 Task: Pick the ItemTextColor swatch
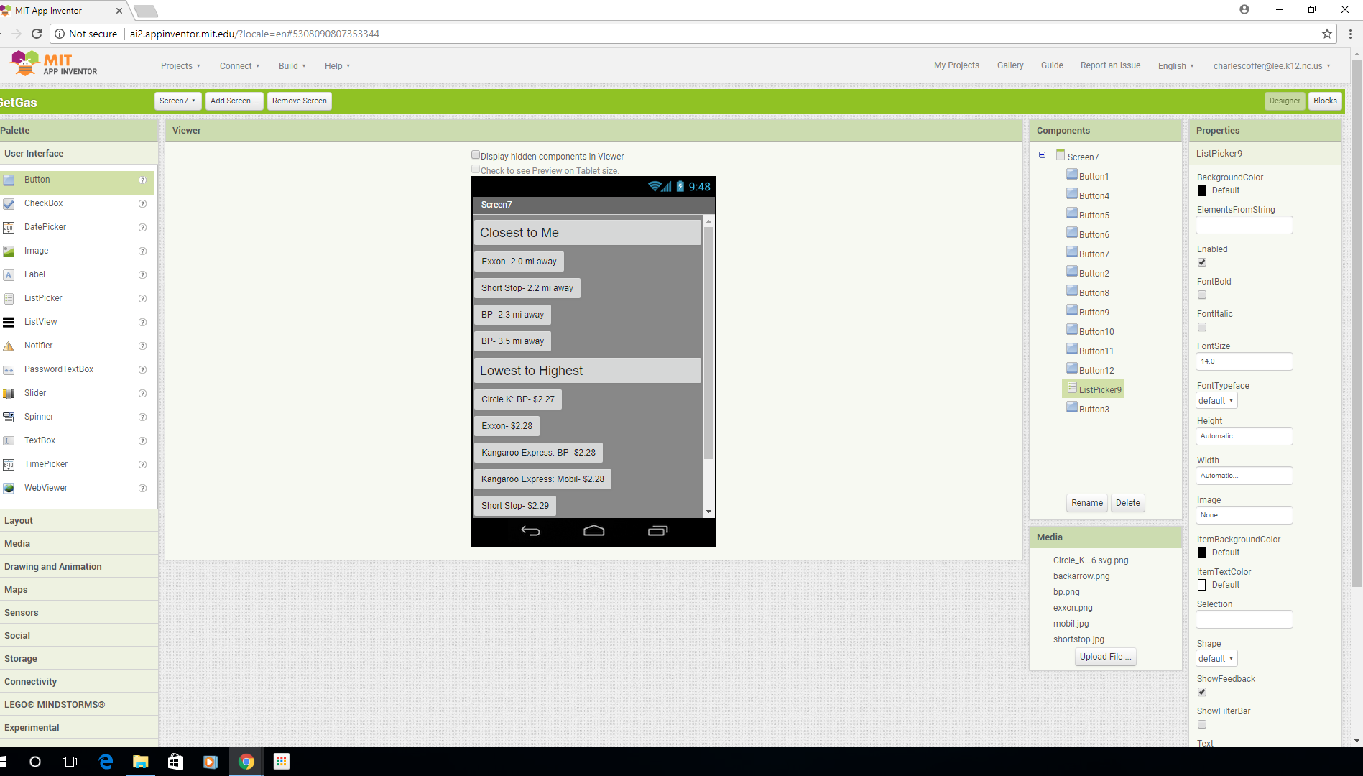pyautogui.click(x=1201, y=585)
